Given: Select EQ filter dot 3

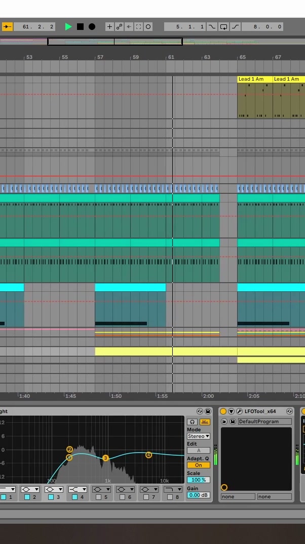Looking at the screenshot, I should (x=105, y=458).
